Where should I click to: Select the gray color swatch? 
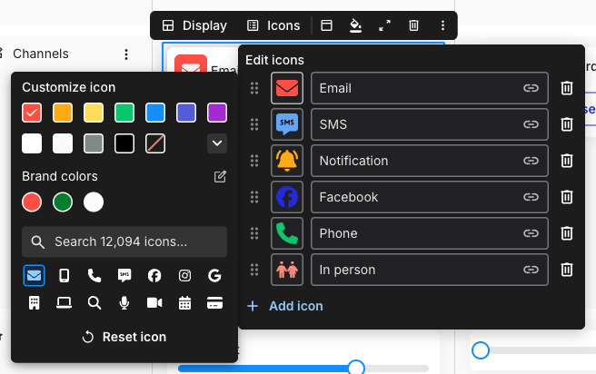click(x=94, y=143)
